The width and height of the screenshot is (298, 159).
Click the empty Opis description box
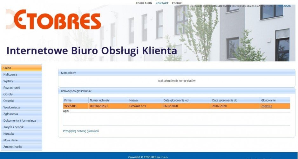pos(177,119)
